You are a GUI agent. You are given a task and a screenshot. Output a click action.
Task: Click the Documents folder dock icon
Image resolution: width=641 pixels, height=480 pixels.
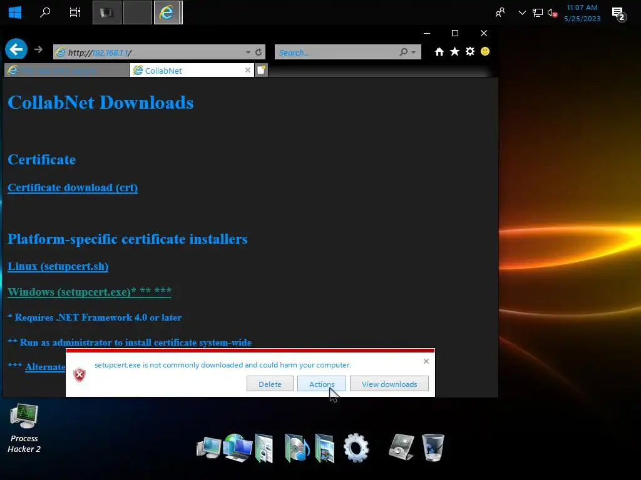(264, 448)
